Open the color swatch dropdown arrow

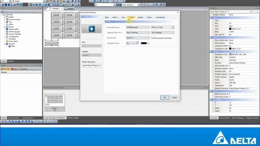[148, 43]
